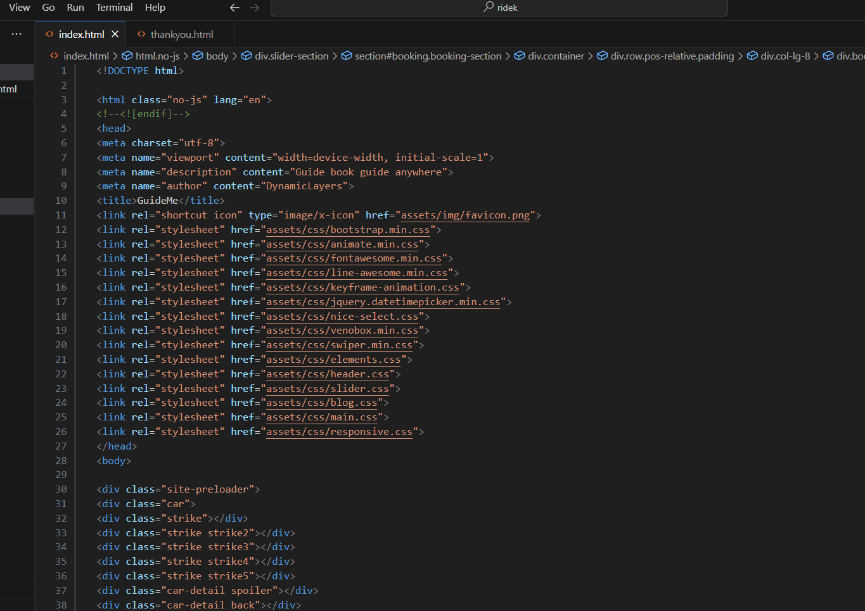The width and height of the screenshot is (865, 611).
Task: Follow the jquery.datetimepicker.min.css link
Action: pyautogui.click(x=383, y=302)
